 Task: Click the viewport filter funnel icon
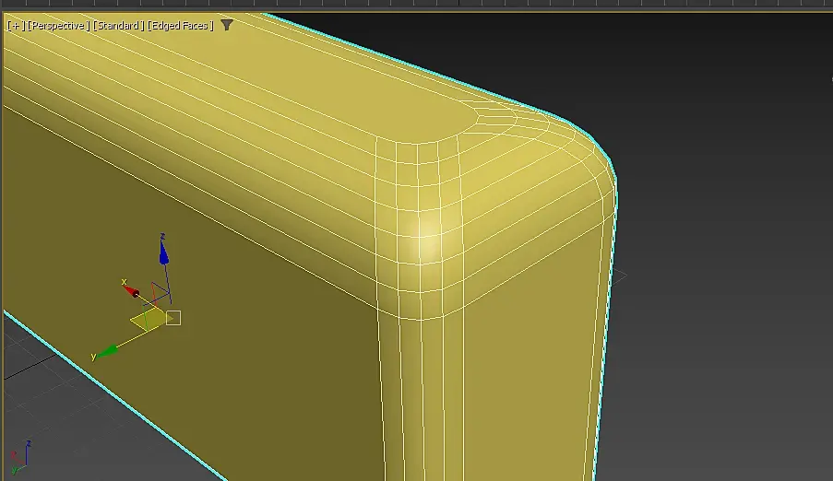point(226,25)
